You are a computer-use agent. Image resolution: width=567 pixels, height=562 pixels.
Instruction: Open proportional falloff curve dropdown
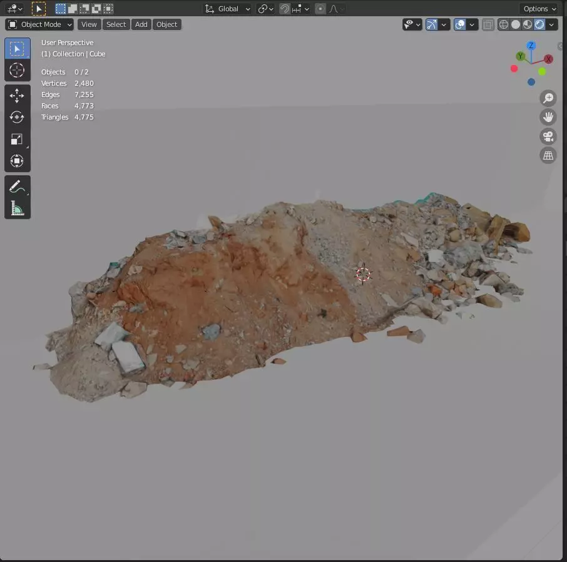pos(336,9)
